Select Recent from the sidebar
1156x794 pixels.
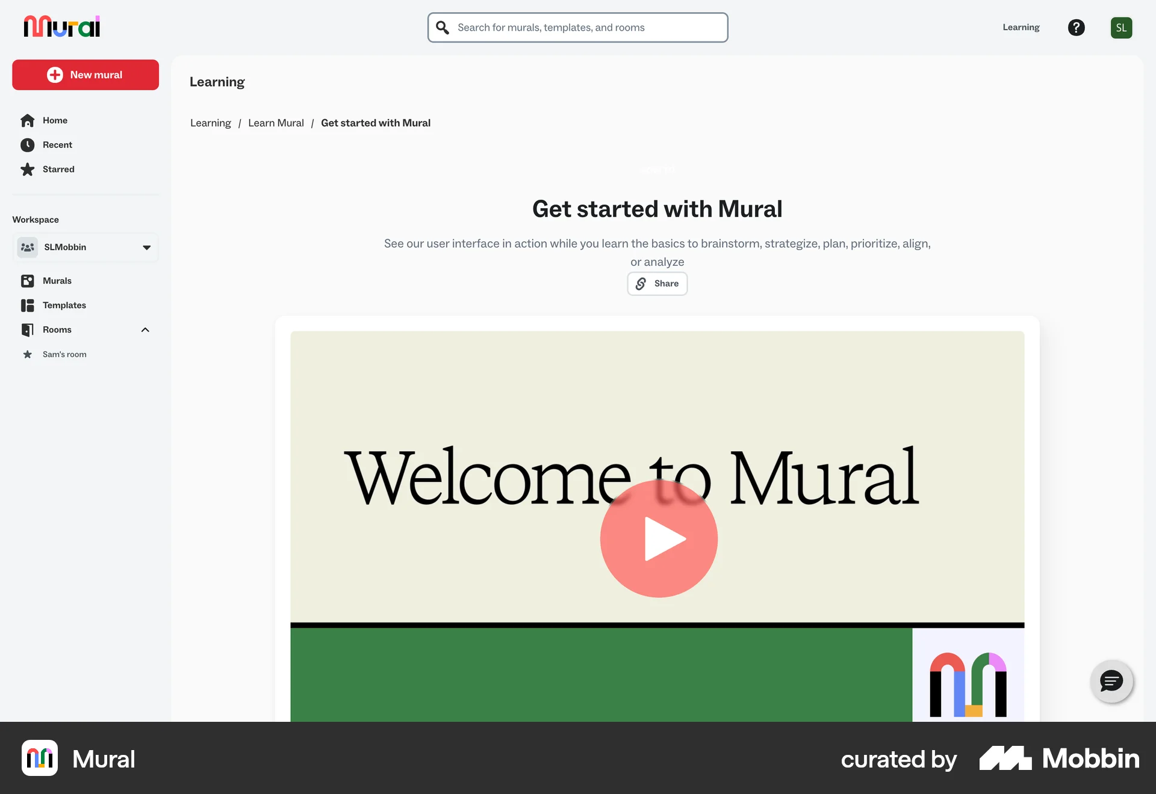pyautogui.click(x=57, y=144)
